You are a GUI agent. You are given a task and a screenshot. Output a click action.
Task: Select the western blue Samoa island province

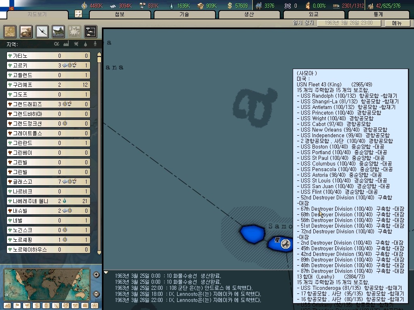click(252, 234)
